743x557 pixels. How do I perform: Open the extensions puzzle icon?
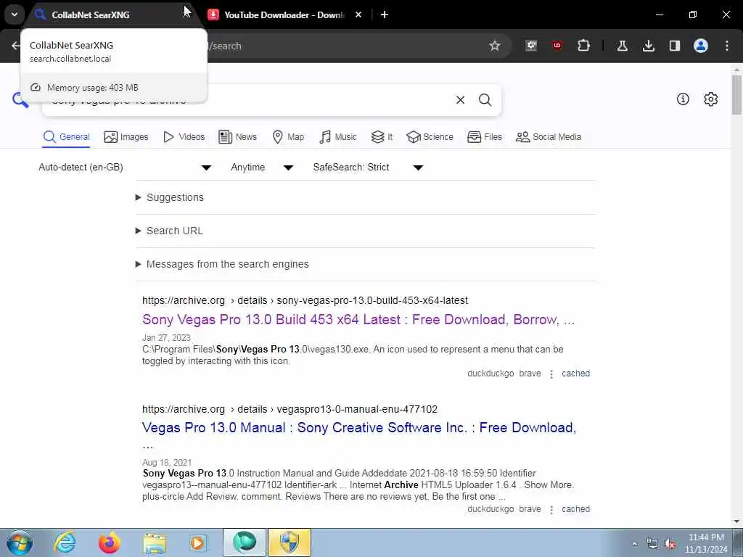click(583, 46)
